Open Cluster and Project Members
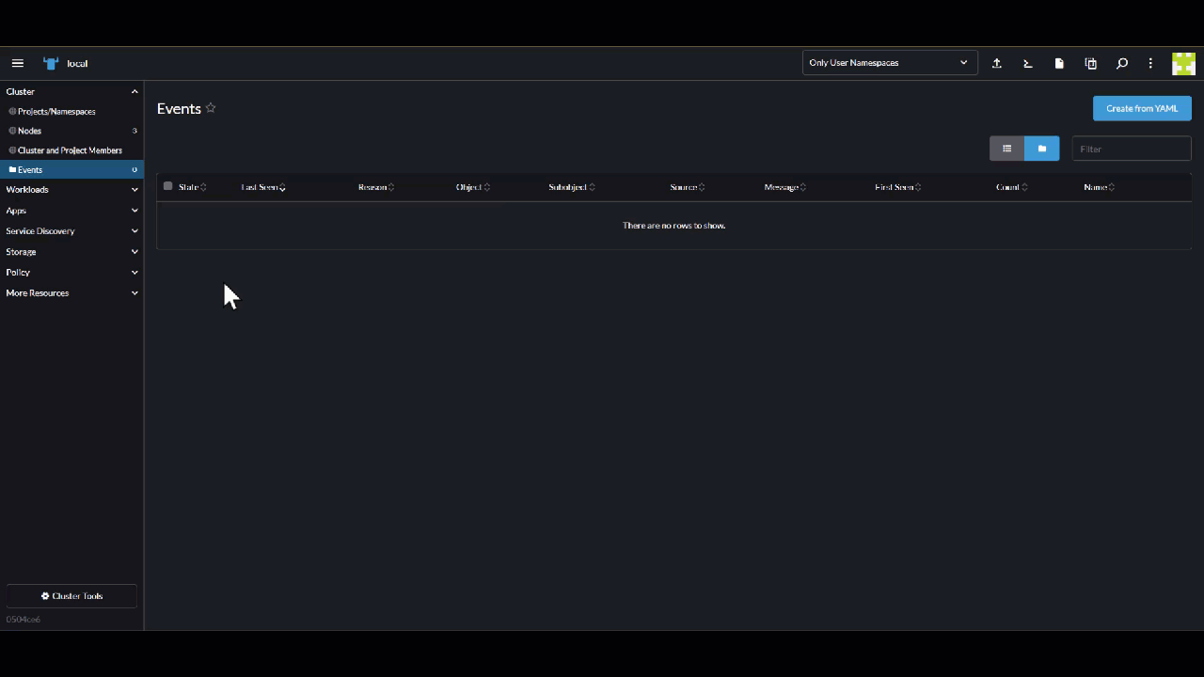Viewport: 1204px width, 677px height. (71, 150)
